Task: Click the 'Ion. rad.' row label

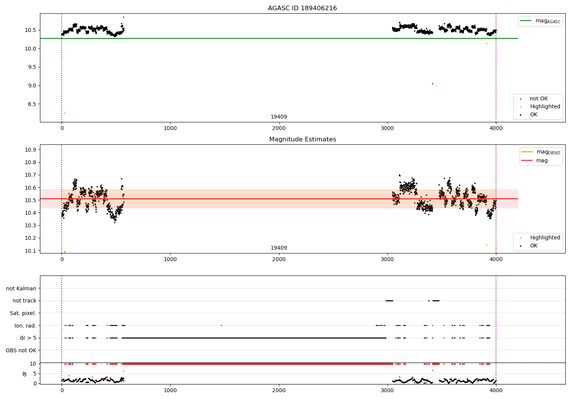Action: (x=26, y=326)
